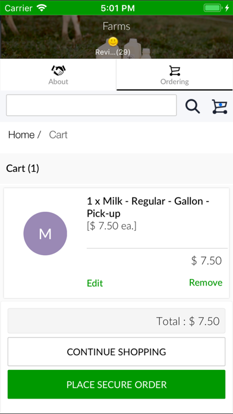Click Place Secure Order button

[116, 384]
